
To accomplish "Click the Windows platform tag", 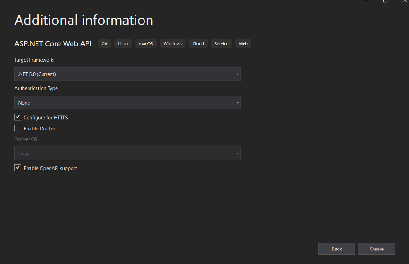I will (x=172, y=43).
